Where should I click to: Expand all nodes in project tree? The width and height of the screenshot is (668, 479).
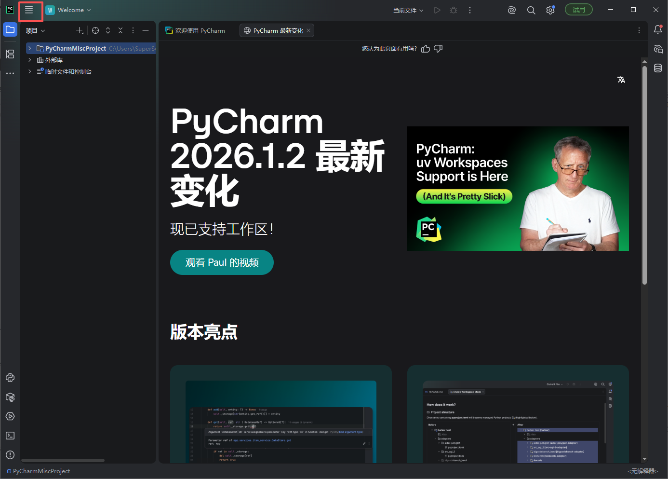pyautogui.click(x=108, y=30)
